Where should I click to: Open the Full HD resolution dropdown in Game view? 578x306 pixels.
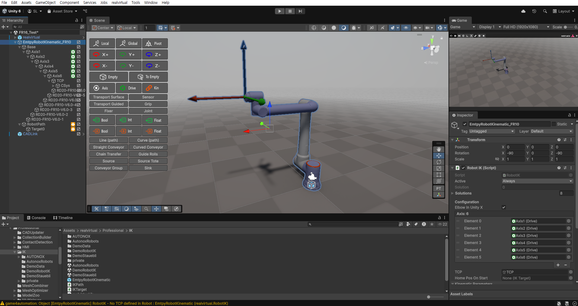pos(526,27)
